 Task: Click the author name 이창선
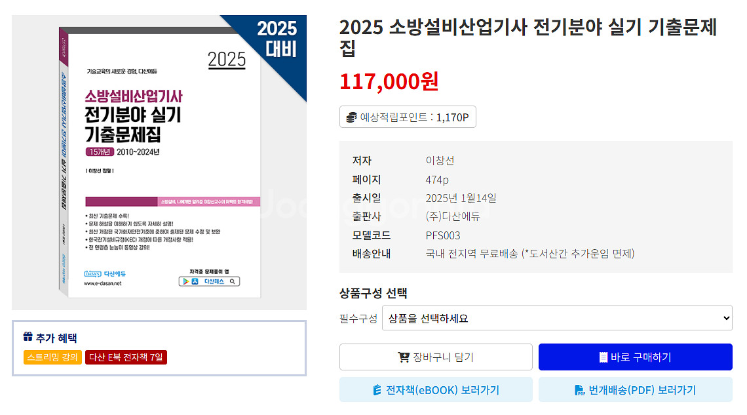pos(440,161)
